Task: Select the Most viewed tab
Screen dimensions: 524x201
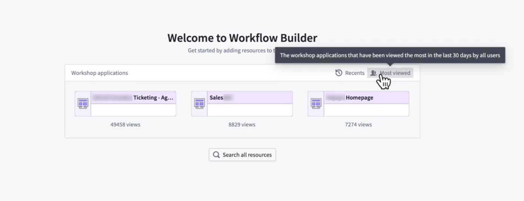Action: pyautogui.click(x=390, y=73)
